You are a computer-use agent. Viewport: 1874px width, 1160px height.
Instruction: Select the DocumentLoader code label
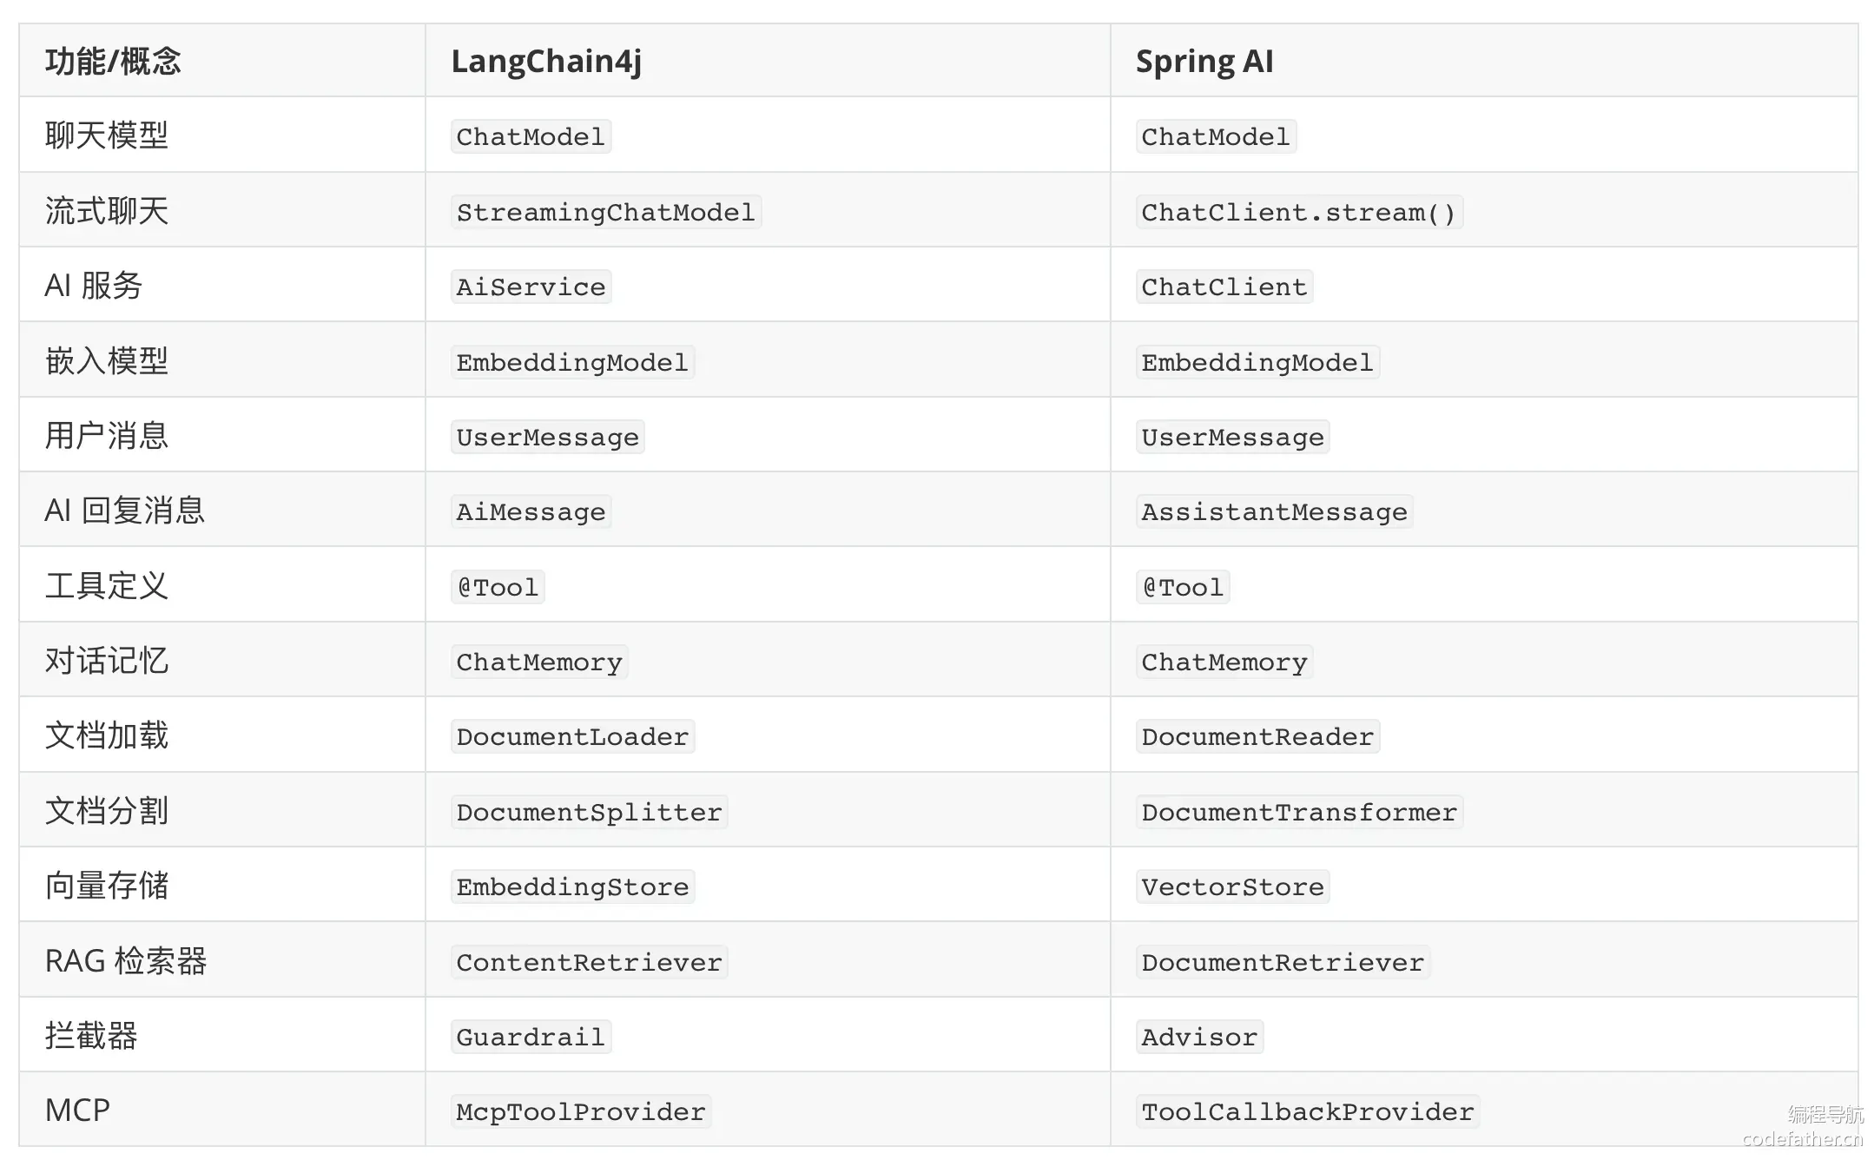click(573, 736)
